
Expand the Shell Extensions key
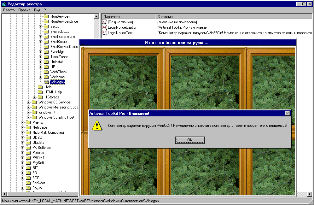pyautogui.click(x=40, y=37)
